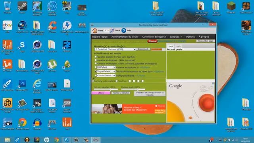This screenshot has height=143, width=254.
Task: Launch Google Chrome from the desktop
Action: tap(22, 122)
